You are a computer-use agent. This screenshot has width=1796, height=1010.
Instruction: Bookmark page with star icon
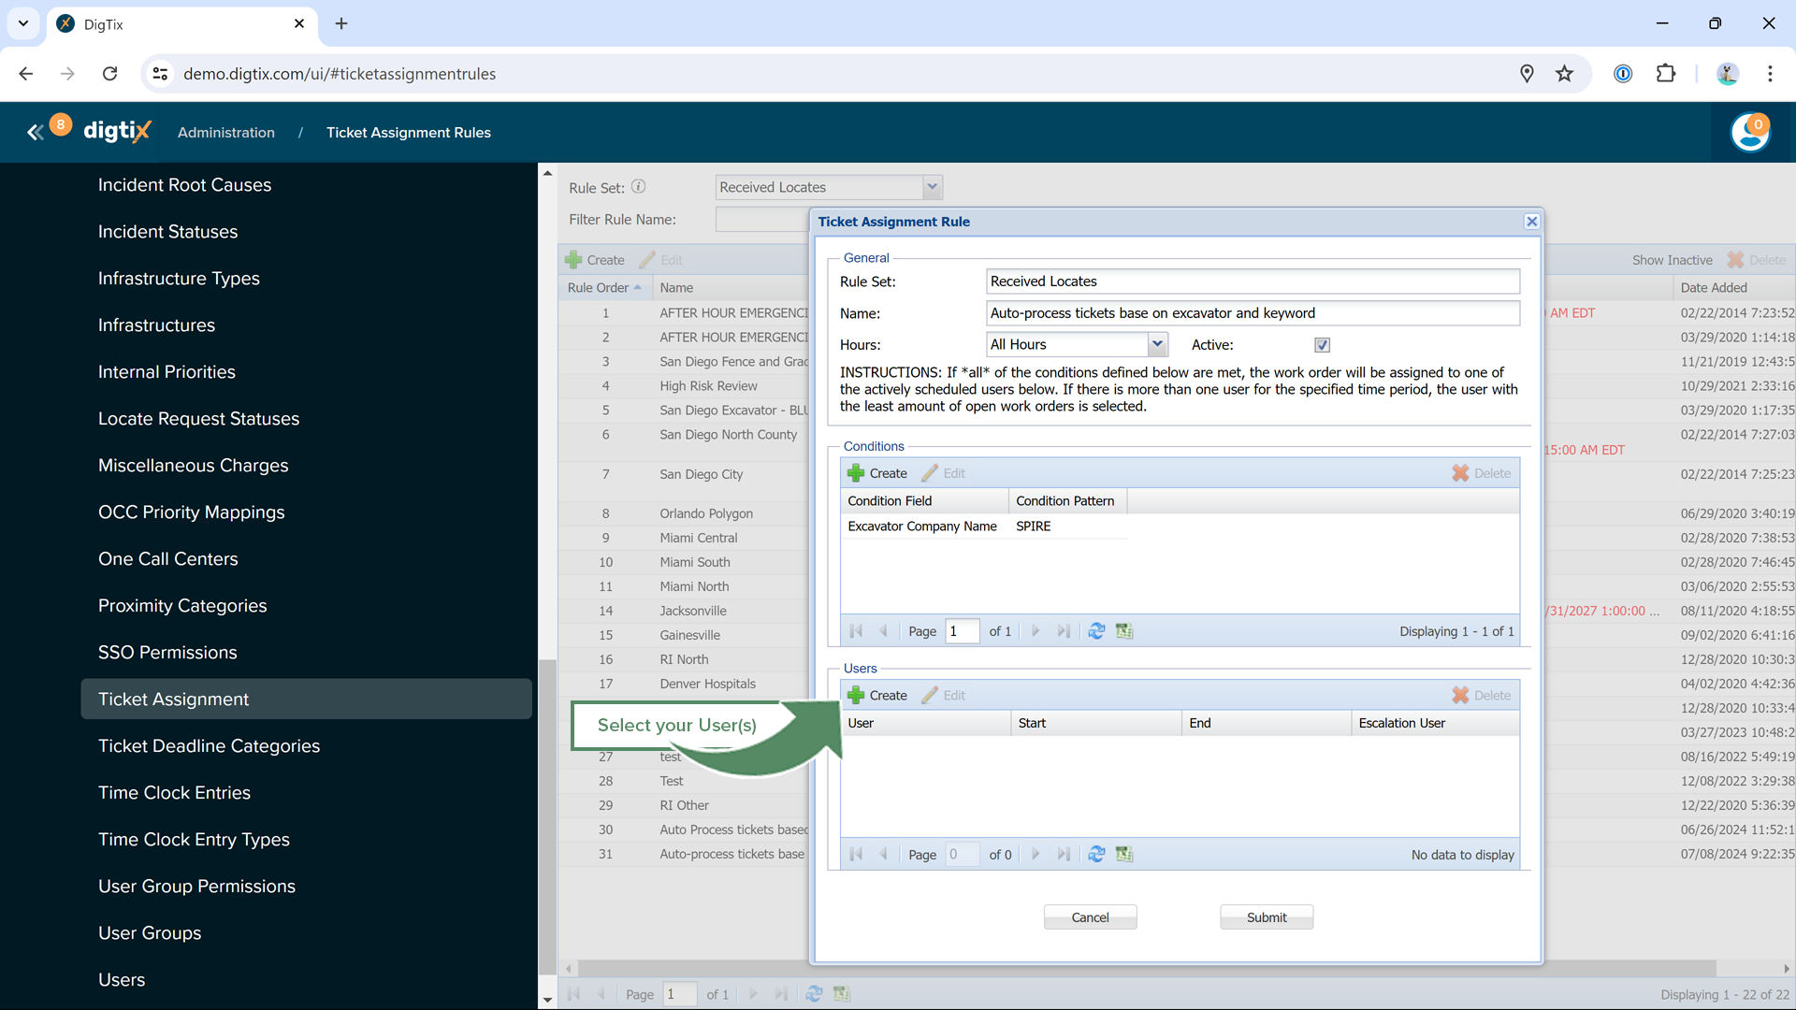[1564, 74]
